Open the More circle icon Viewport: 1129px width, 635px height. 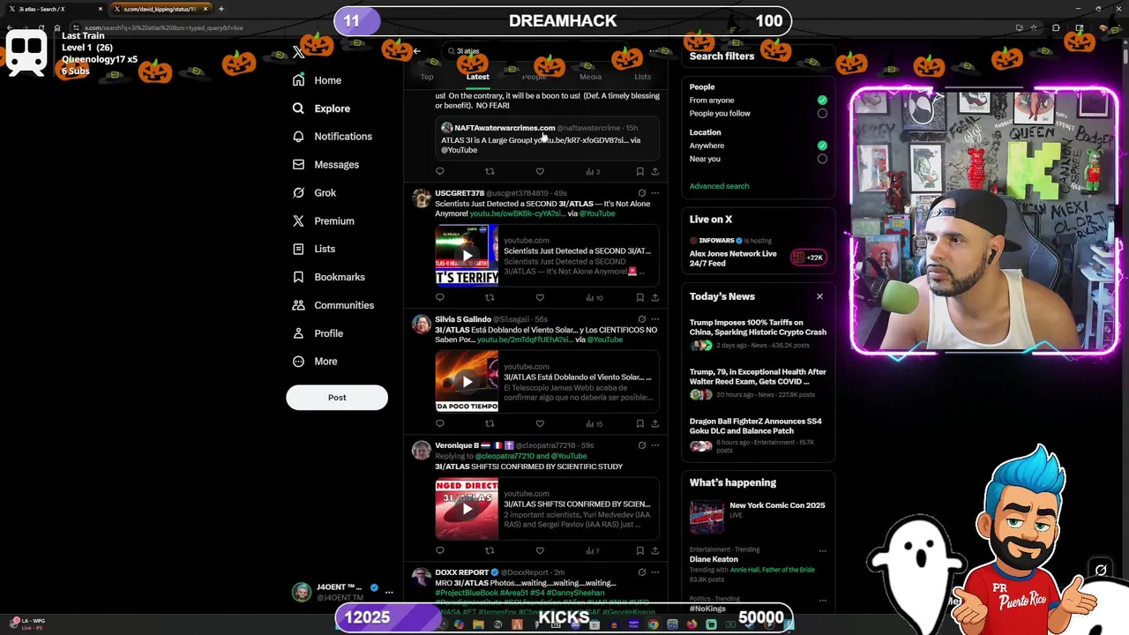click(x=298, y=362)
